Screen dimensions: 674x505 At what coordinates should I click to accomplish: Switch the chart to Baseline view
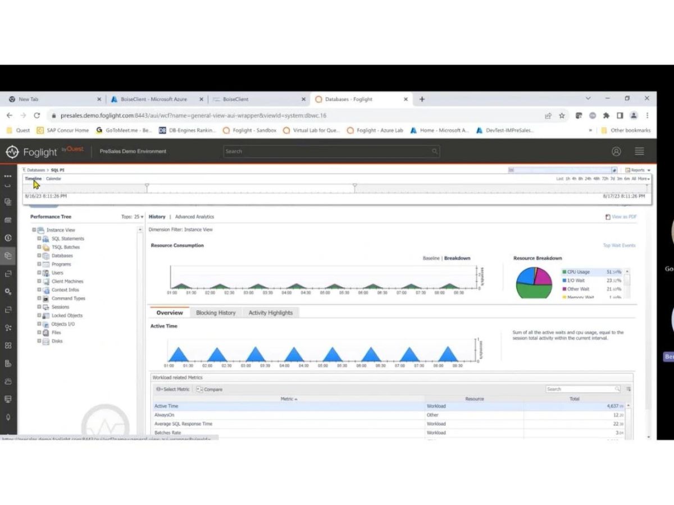click(x=431, y=258)
